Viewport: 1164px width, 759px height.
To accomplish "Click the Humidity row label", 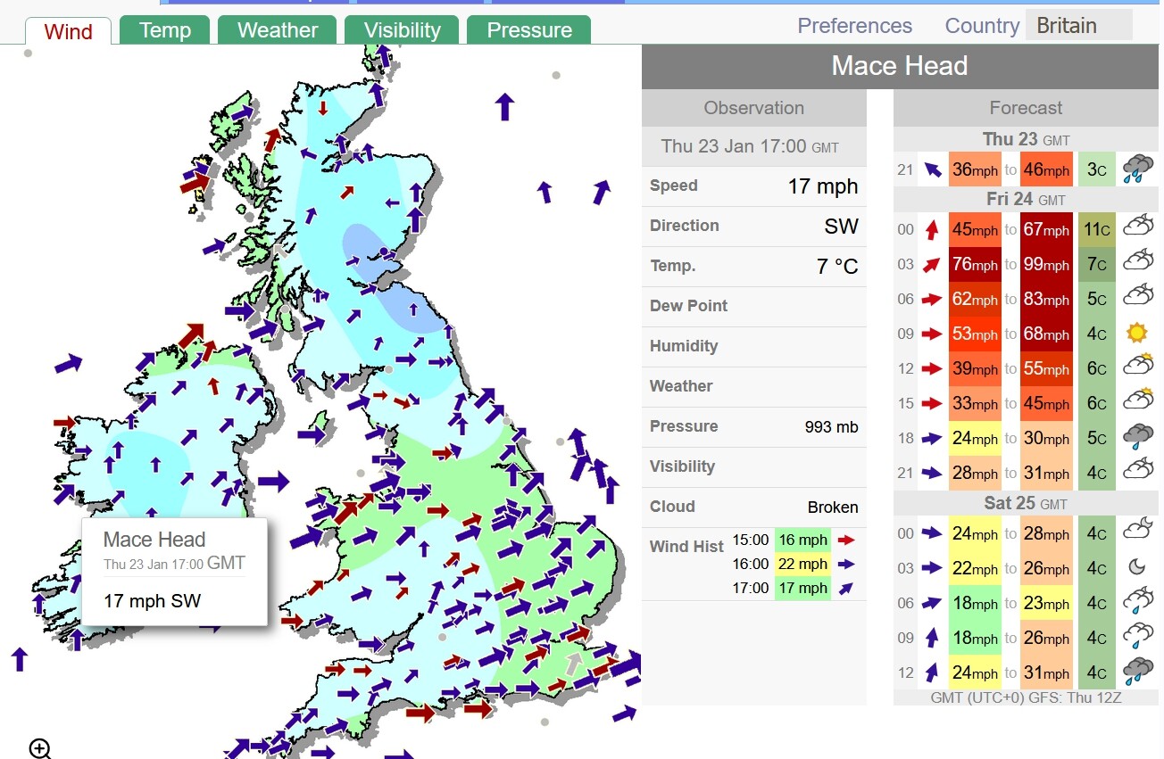I will point(684,346).
